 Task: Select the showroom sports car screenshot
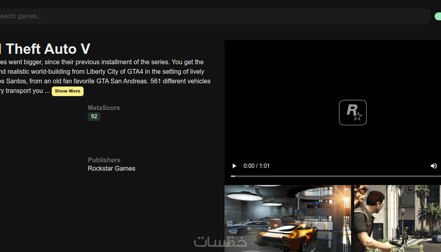click(x=288, y=218)
